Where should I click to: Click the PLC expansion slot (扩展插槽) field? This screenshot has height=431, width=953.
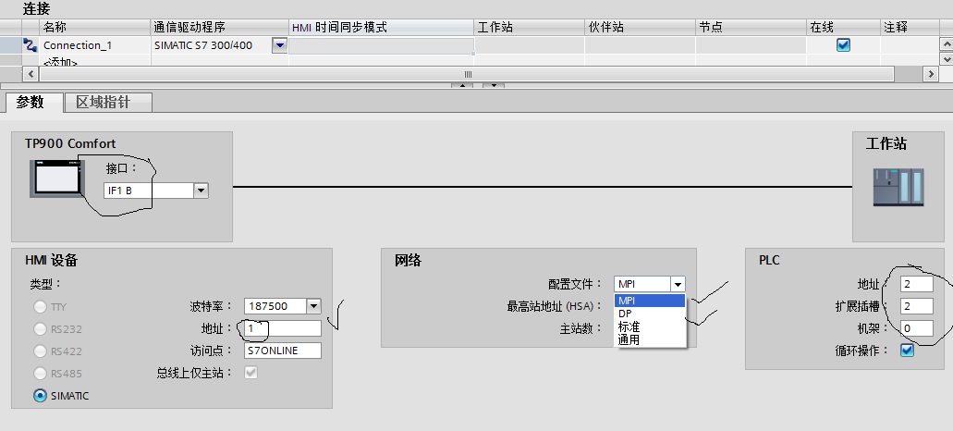(x=917, y=306)
